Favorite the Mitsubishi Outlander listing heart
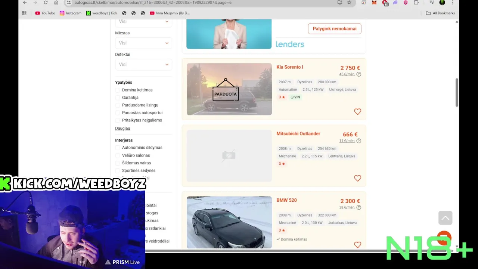This screenshot has width=478, height=269. [x=357, y=178]
